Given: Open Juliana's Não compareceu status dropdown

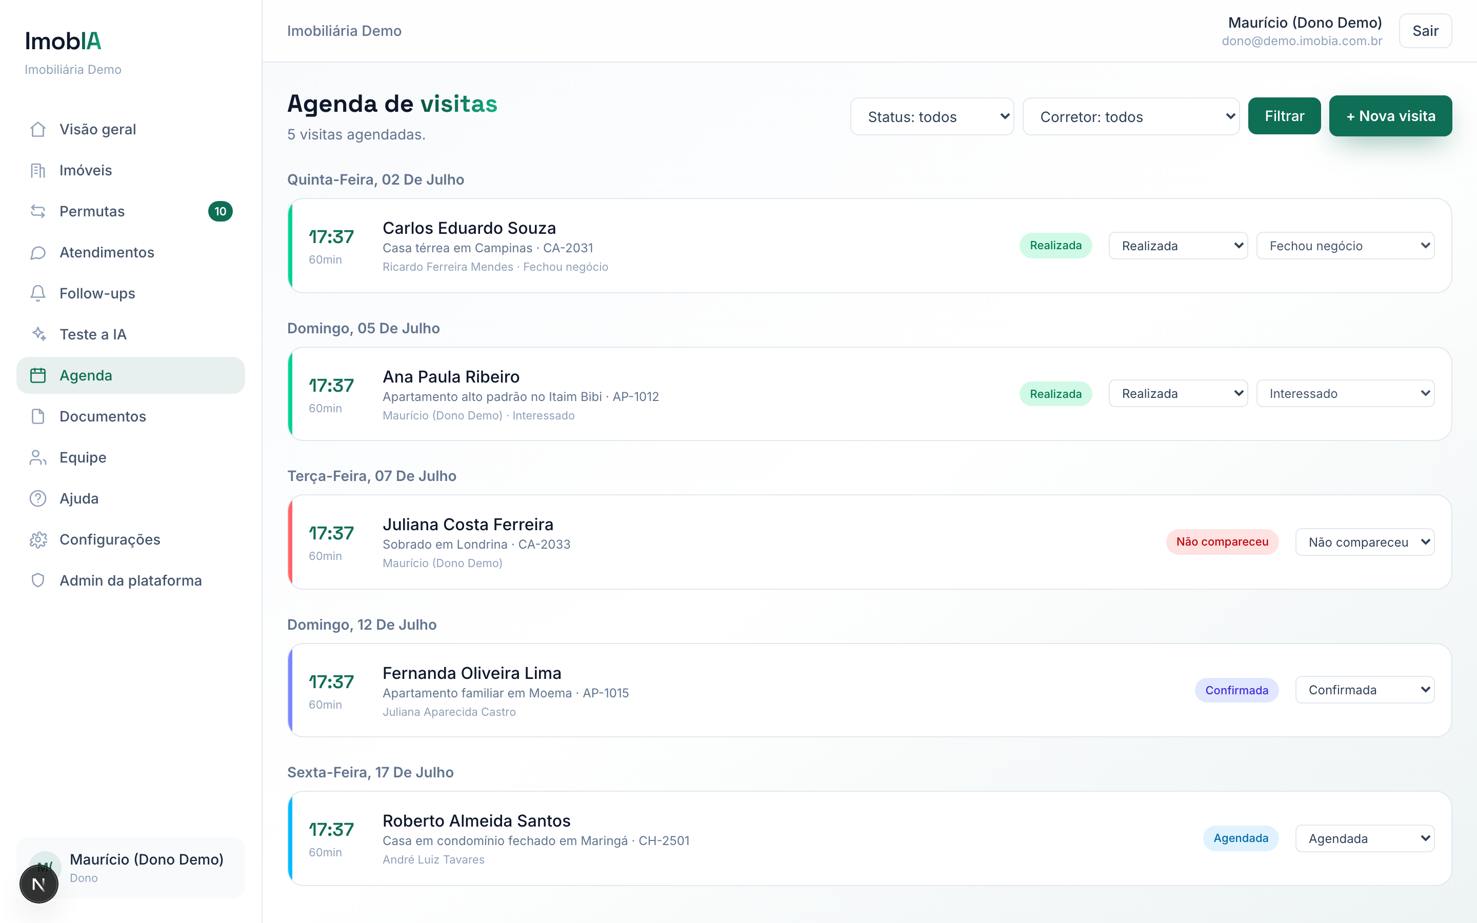Looking at the screenshot, I should point(1365,542).
